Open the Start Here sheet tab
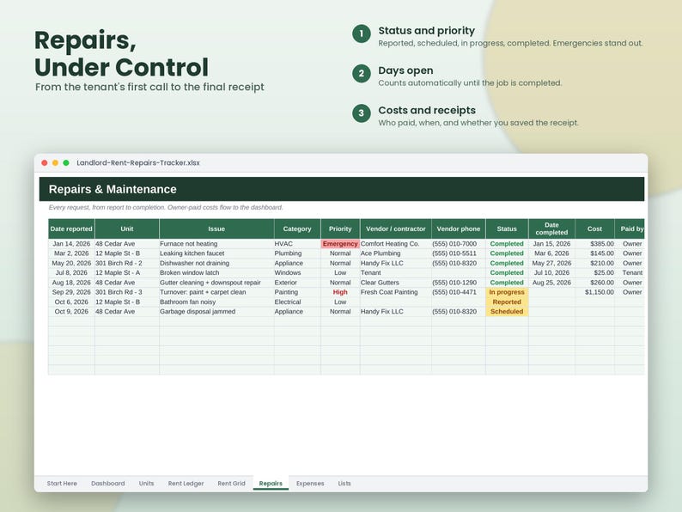682x512 pixels. coord(62,484)
